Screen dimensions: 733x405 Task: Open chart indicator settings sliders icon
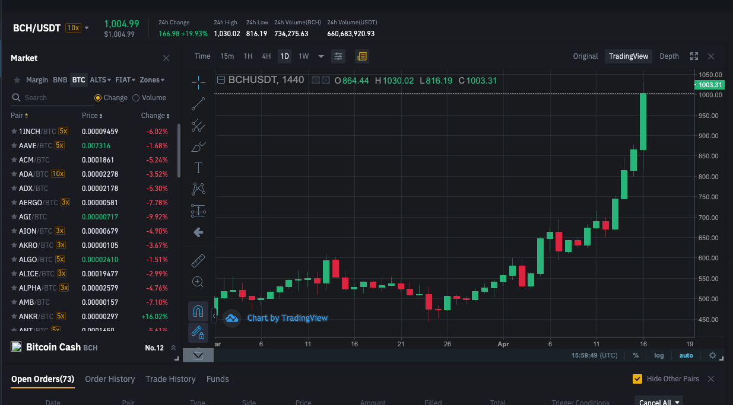[338, 56]
